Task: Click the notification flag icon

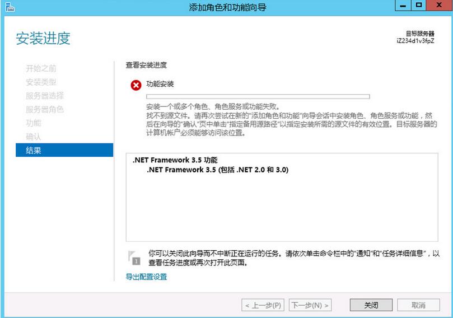Action: [134, 258]
